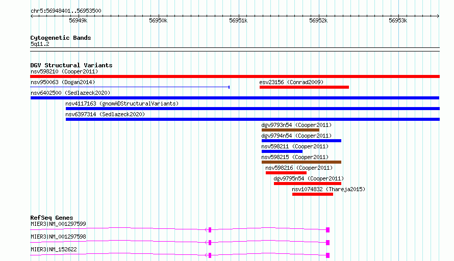This screenshot has height=261, width=454.
Task: Open nsv598215 (Cooper2011) label
Action: point(295,157)
